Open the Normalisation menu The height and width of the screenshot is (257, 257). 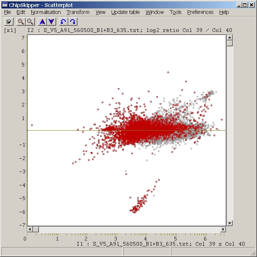pyautogui.click(x=46, y=12)
